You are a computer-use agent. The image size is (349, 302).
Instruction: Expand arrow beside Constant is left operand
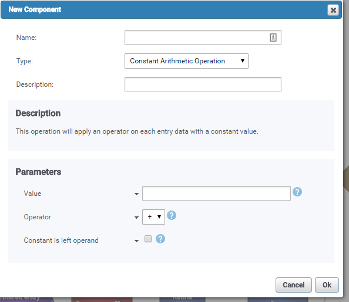(136, 241)
